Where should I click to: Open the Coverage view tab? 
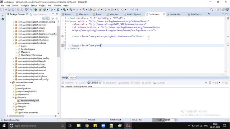[x=159, y=83]
